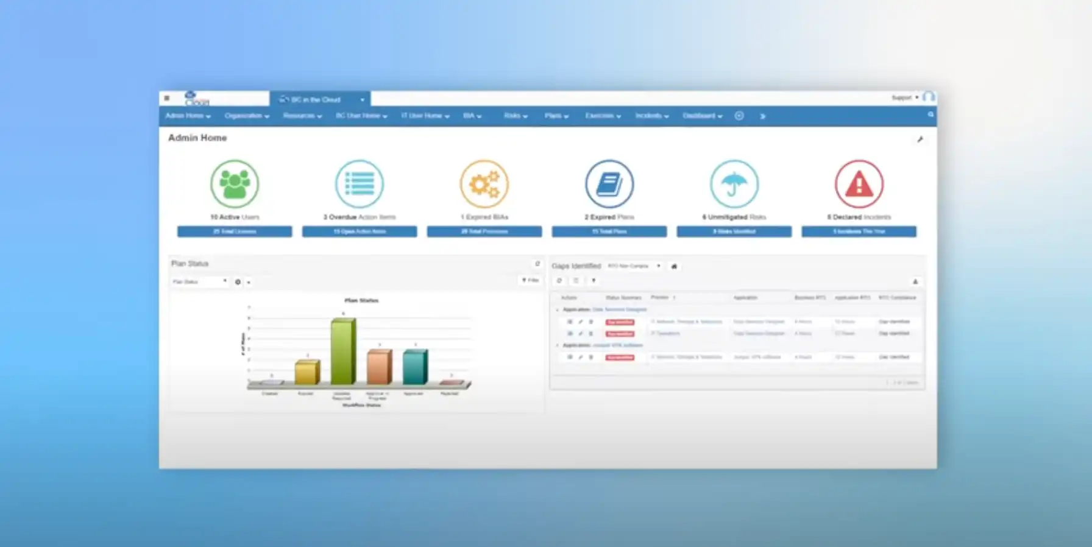Click the refresh icon in Gaps Identified toolbar
Image resolution: width=1092 pixels, height=547 pixels.
tap(559, 281)
